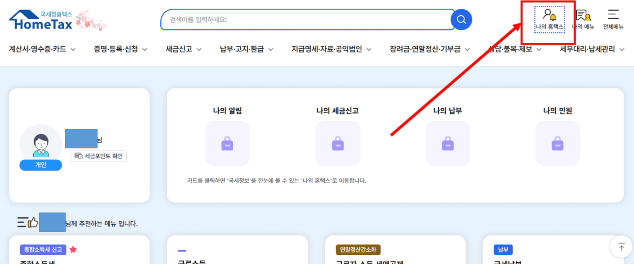The width and height of the screenshot is (634, 264).
Task: Click the 개인 badge
Action: coord(41,165)
